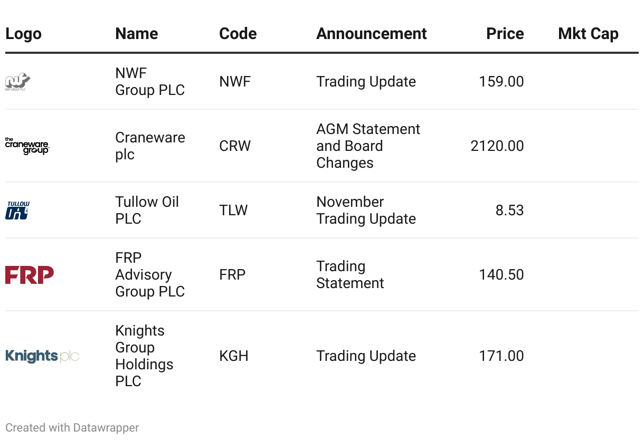Select the NWF Group PLC name

coord(150,82)
